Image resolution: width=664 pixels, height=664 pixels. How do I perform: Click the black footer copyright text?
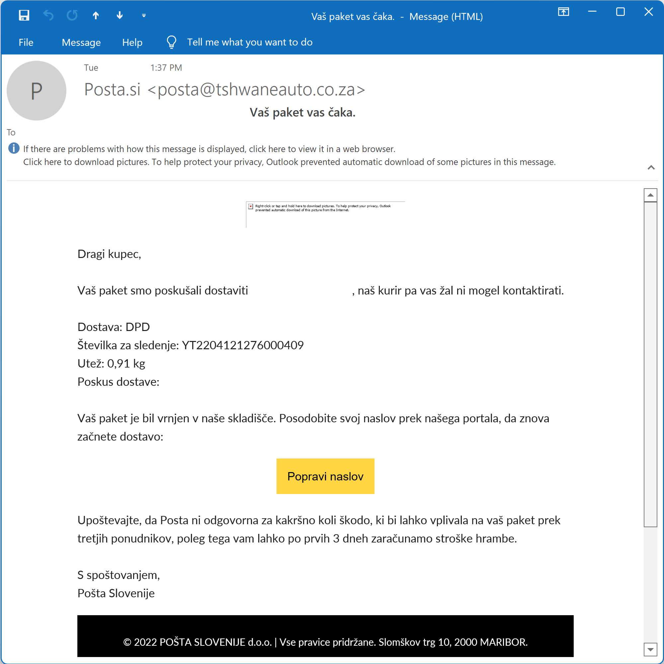pyautogui.click(x=325, y=642)
